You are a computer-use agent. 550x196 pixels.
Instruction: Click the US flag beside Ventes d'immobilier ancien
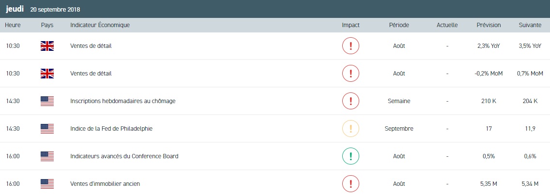tap(47, 184)
